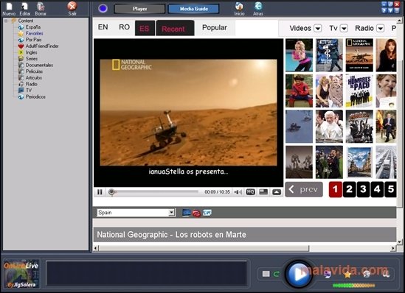Click the prev page button
The height and width of the screenshot is (293, 405).
(x=304, y=190)
